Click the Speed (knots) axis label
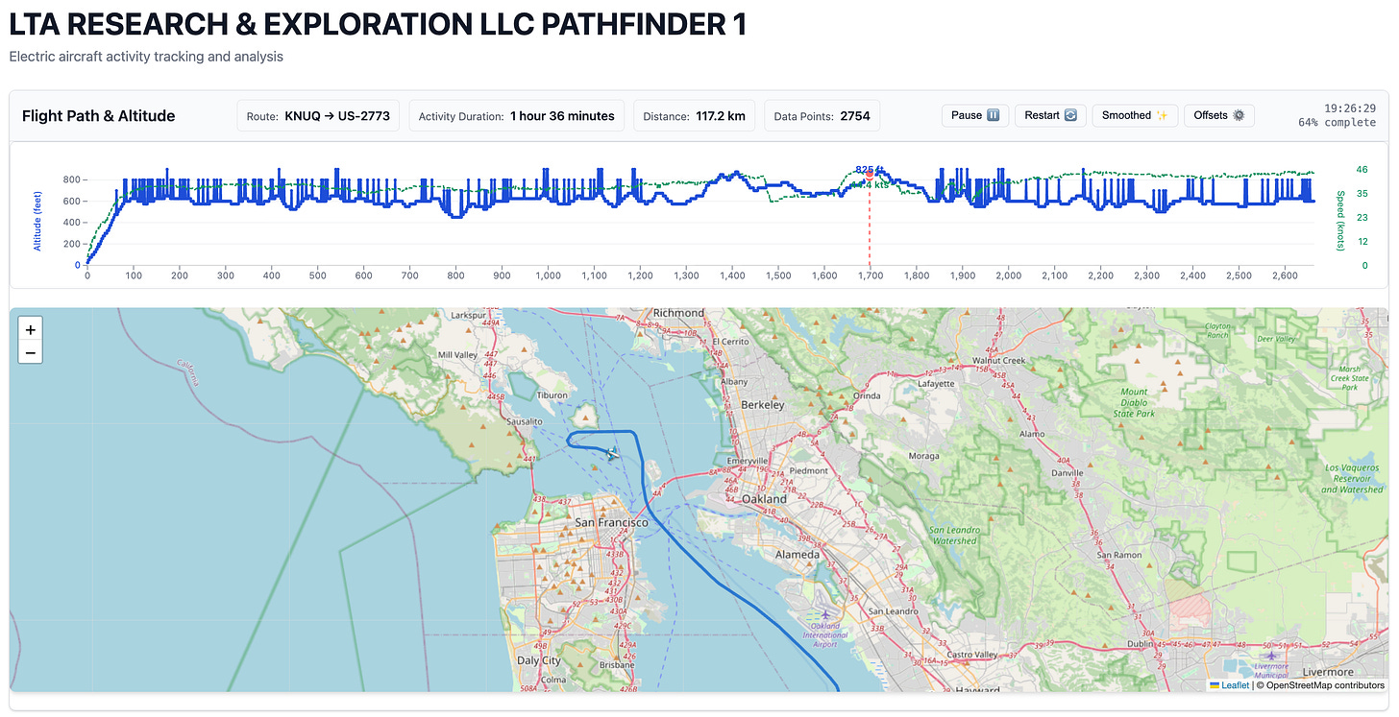Image resolution: width=1399 pixels, height=717 pixels. (1340, 220)
